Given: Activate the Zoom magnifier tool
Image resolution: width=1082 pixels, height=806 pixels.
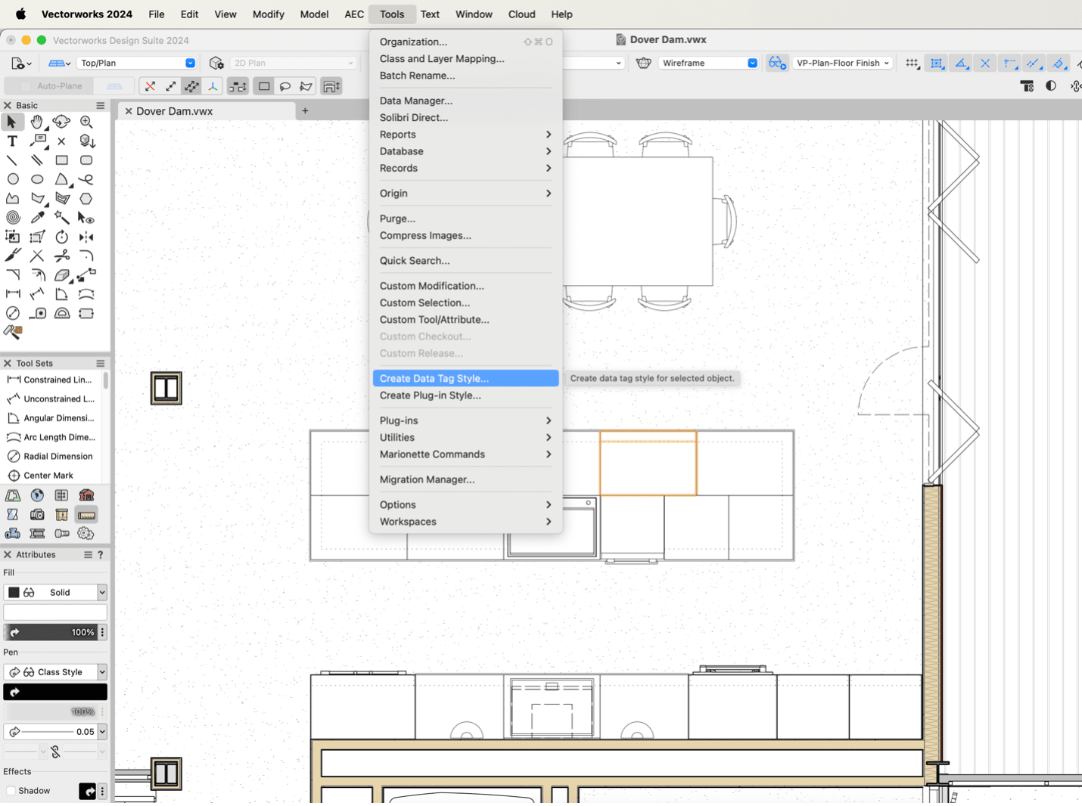Looking at the screenshot, I should pyautogui.click(x=86, y=122).
